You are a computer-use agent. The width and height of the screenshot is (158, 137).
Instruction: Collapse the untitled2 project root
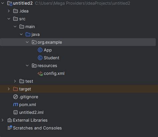point(3,3)
